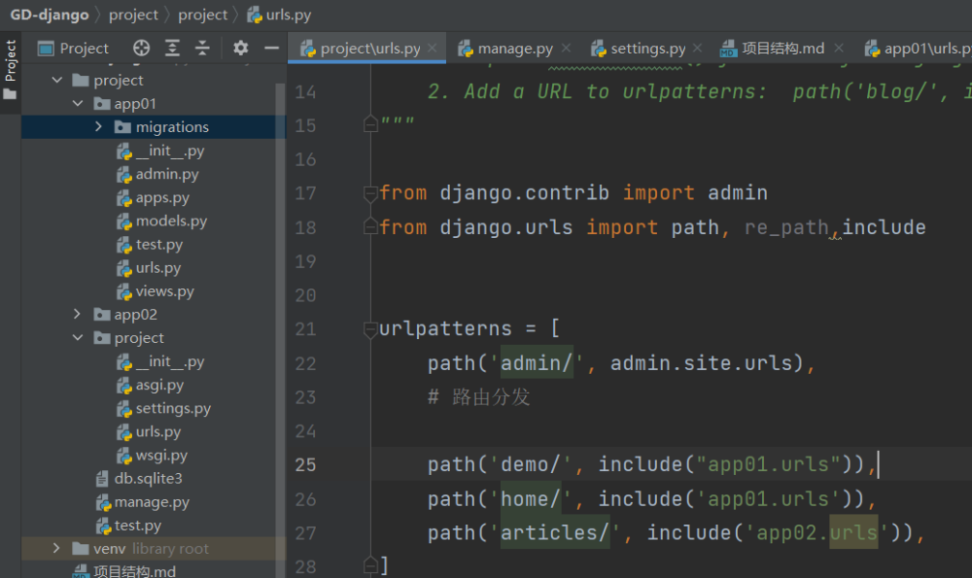This screenshot has height=578, width=972.
Task: Collapse the app01 folder
Action: (x=78, y=104)
